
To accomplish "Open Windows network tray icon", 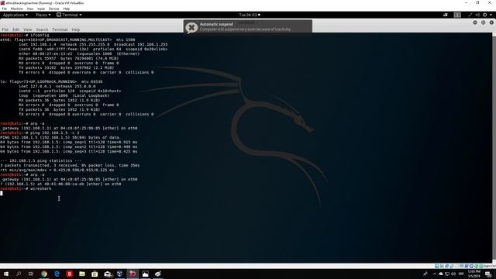I will 447,274.
